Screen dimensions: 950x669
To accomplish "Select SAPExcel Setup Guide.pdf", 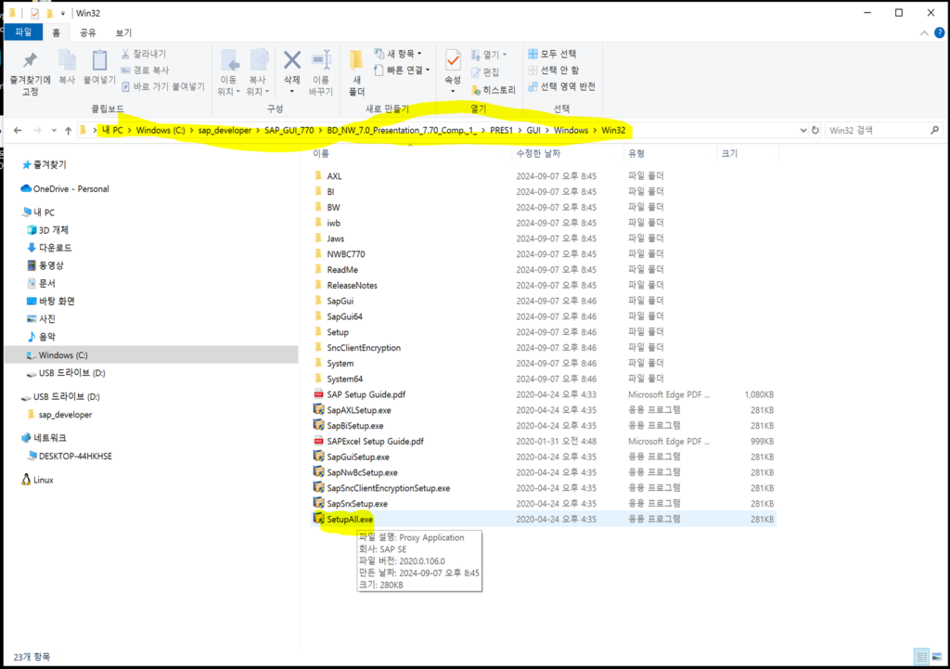I will [368, 441].
